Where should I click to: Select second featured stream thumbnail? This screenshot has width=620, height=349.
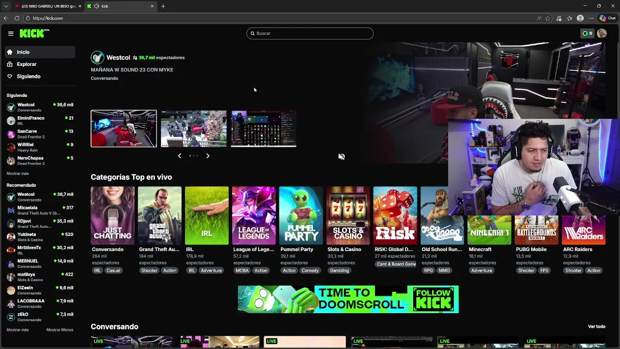pyautogui.click(x=194, y=128)
